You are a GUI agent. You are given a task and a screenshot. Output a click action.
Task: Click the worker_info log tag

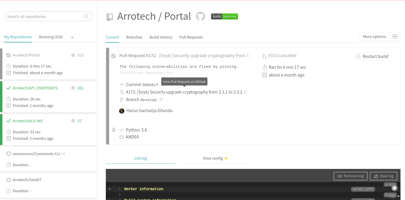coord(363,189)
